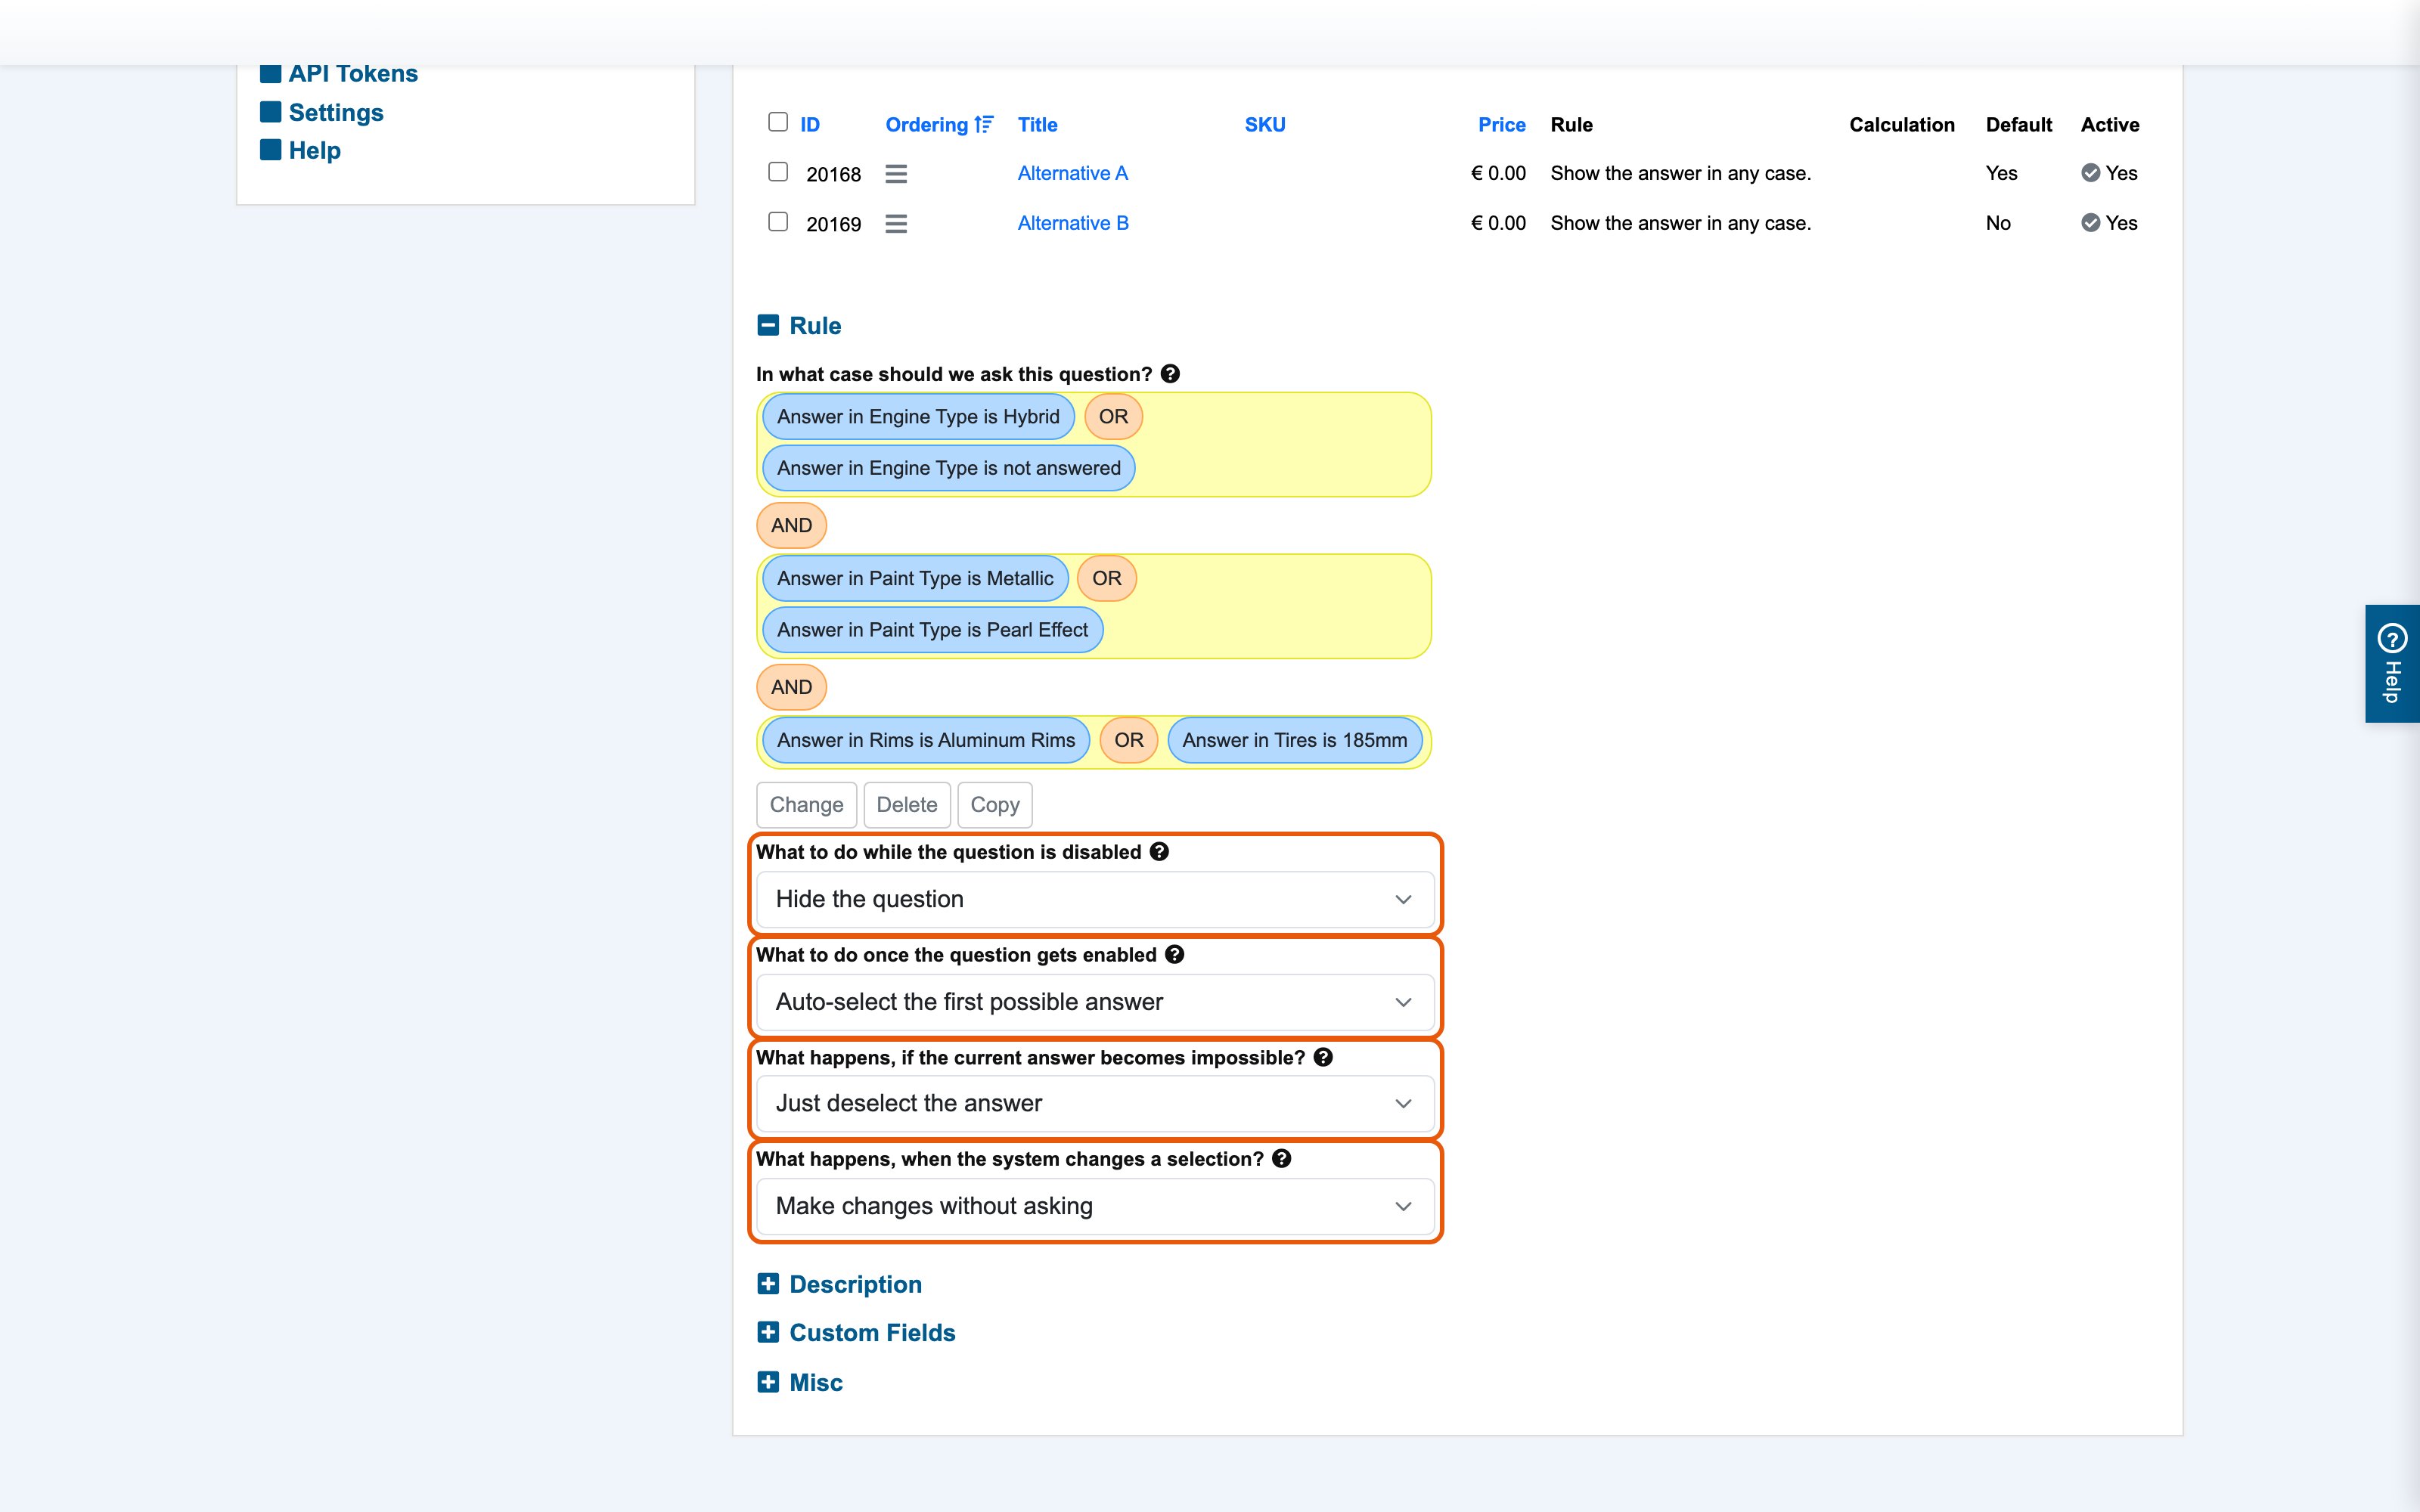This screenshot has height=1512, width=2420.
Task: Click the square icon beside Settings
Action: (270, 111)
